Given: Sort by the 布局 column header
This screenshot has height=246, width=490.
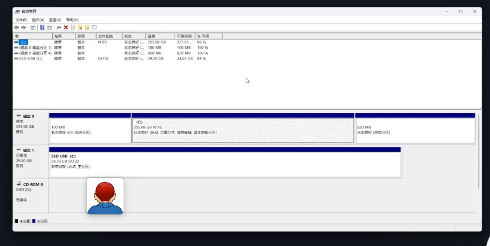Looking at the screenshot, I should [x=64, y=36].
